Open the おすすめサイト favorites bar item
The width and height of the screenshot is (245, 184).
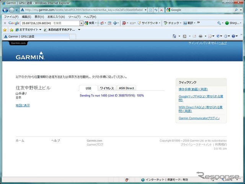[x=28, y=30]
